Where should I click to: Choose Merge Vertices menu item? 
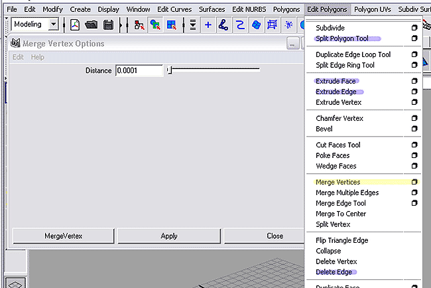(338, 182)
